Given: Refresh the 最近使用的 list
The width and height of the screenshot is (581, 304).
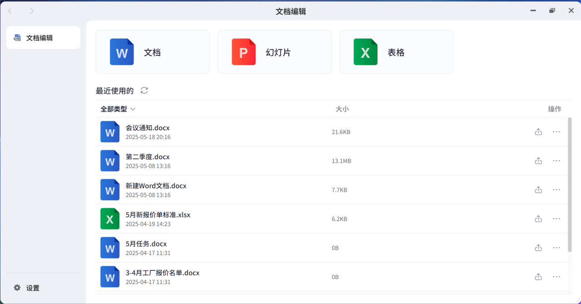Looking at the screenshot, I should coord(144,90).
